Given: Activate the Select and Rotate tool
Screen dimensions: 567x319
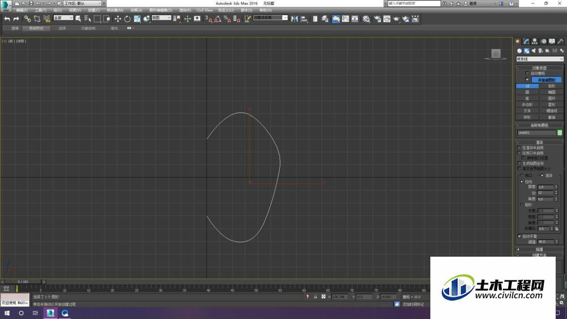Looking at the screenshot, I should tap(127, 19).
